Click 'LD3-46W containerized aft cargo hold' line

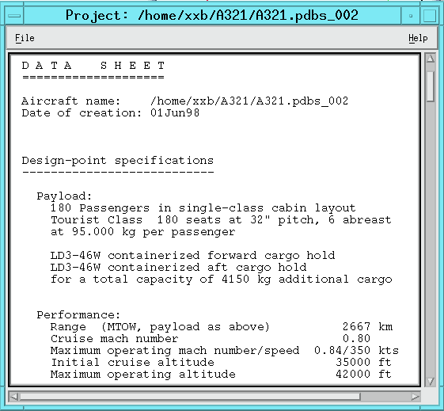click(178, 268)
